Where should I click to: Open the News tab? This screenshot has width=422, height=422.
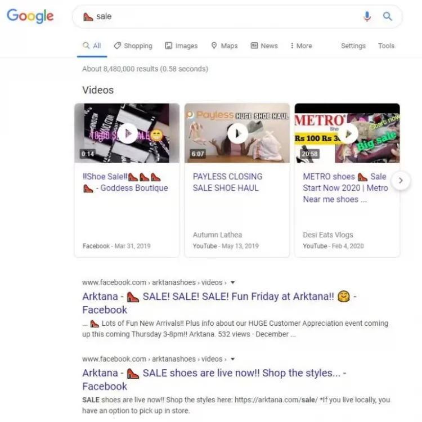264,46
